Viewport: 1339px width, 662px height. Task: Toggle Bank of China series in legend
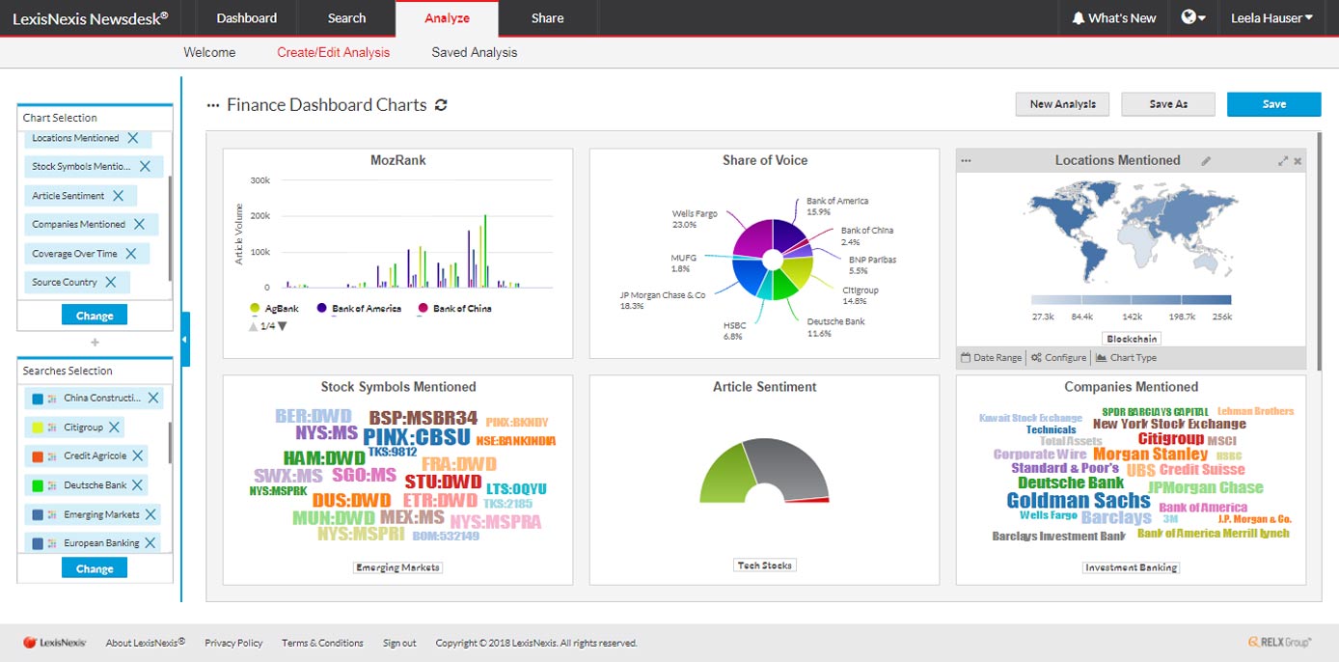click(454, 309)
